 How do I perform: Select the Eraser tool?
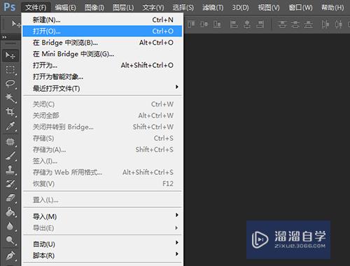tap(10, 198)
